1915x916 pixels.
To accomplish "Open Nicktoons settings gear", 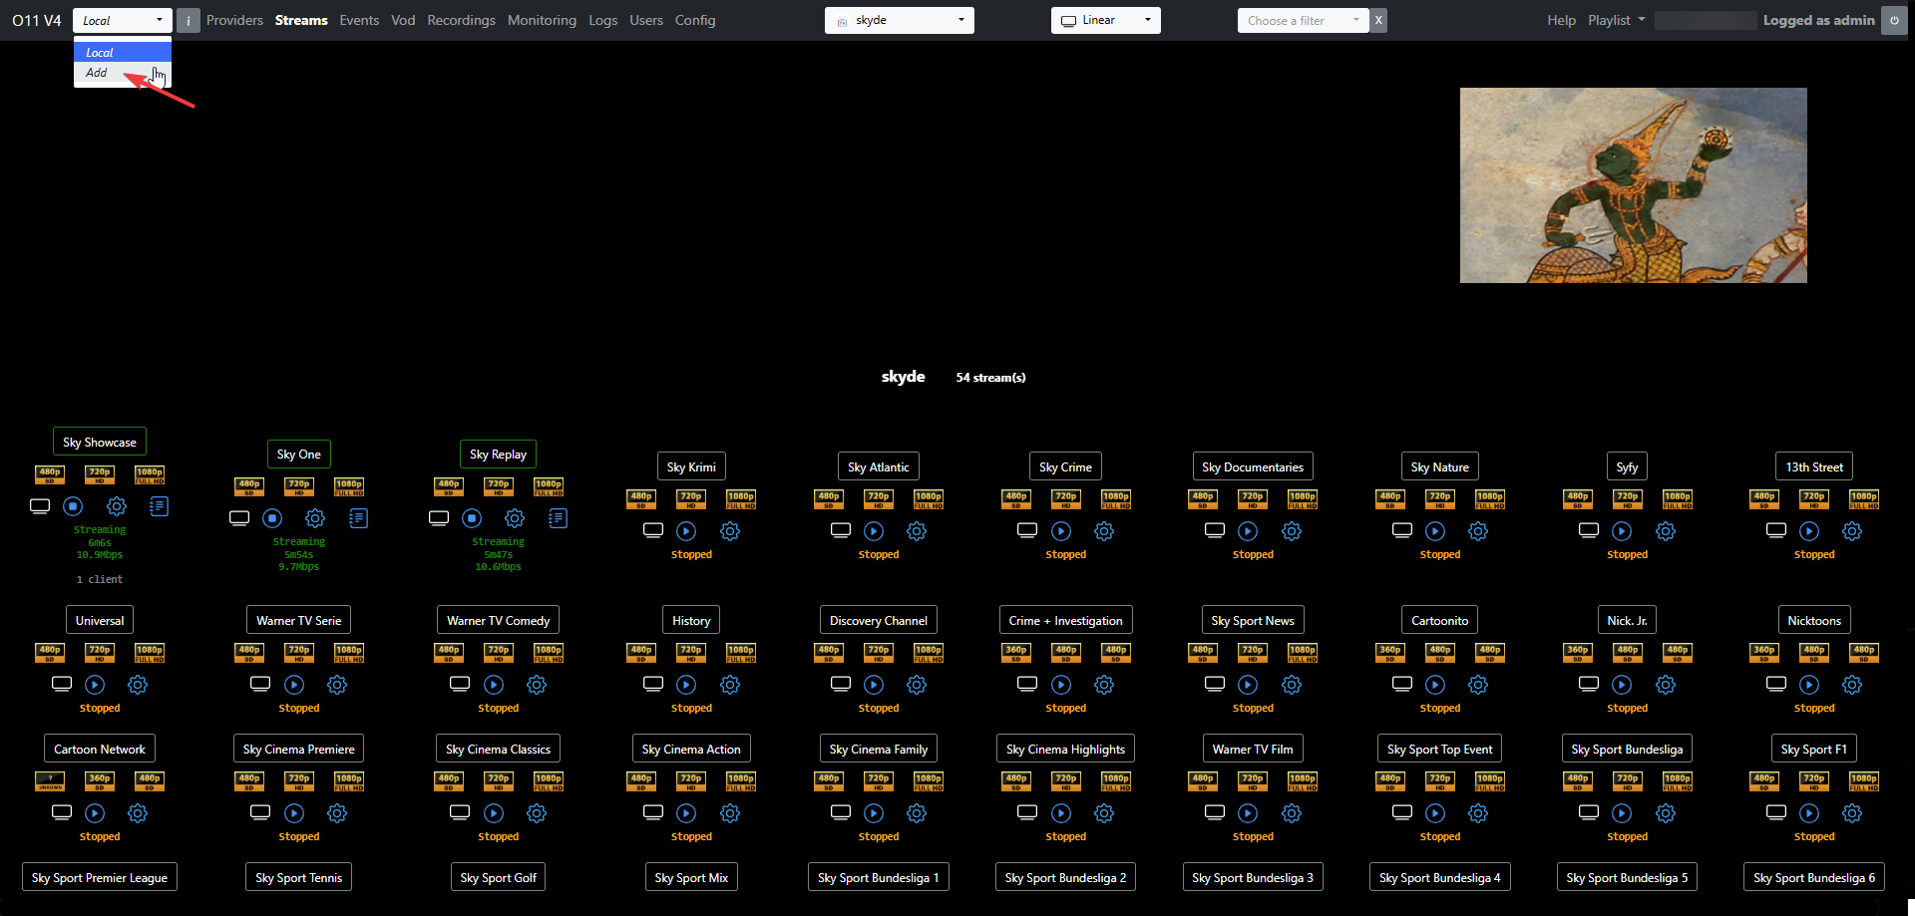I will [x=1852, y=685].
